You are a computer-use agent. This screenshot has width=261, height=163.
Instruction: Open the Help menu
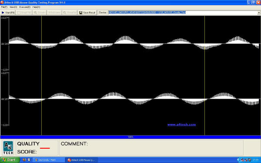(36, 7)
